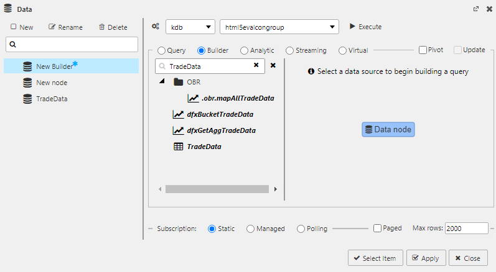Click the chart icon beside dfxBucketTradeData
This screenshot has width=496, height=272.
pos(177,114)
